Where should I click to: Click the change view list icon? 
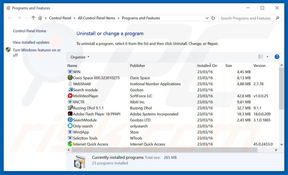coord(261,57)
